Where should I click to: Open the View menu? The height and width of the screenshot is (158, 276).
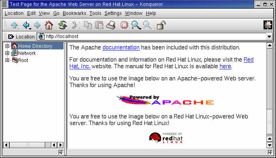44,13
